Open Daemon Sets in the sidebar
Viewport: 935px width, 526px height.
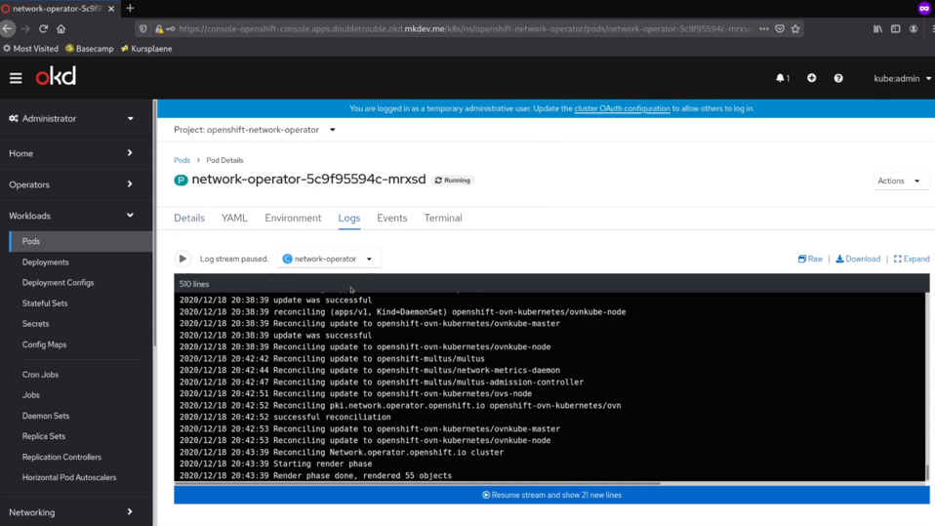pyautogui.click(x=45, y=416)
